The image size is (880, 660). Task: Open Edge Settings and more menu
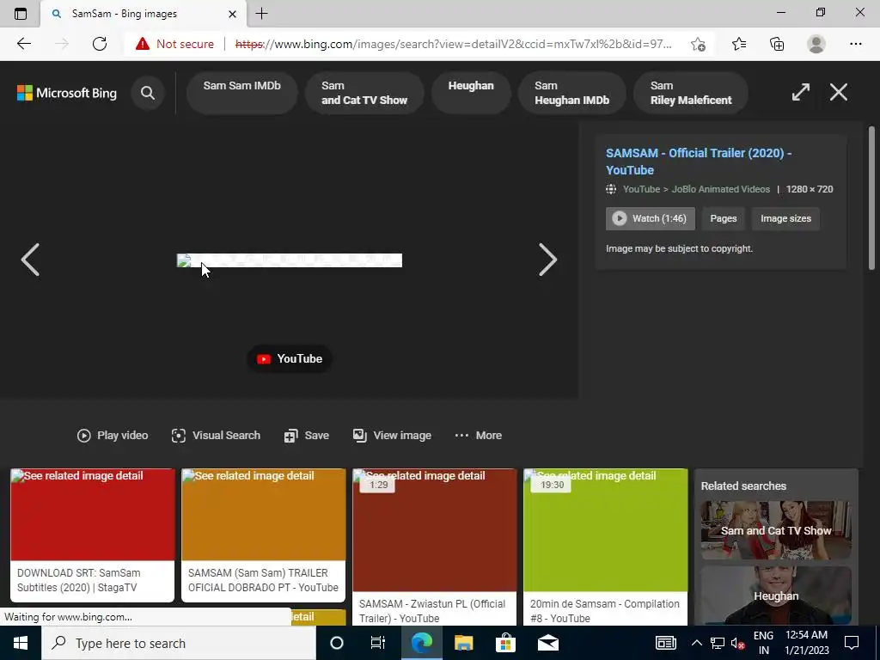(855, 44)
